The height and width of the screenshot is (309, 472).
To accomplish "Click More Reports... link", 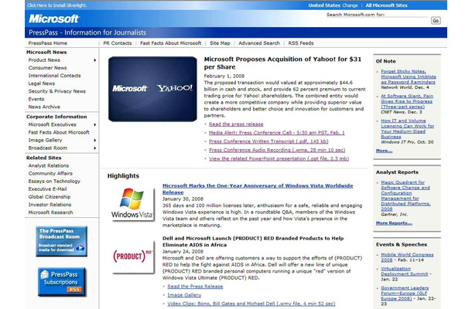I will (394, 223).
